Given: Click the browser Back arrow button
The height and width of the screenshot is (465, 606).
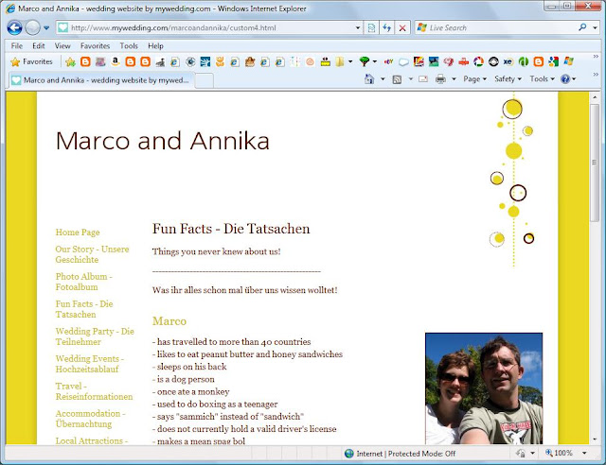Looking at the screenshot, I should click(x=15, y=27).
